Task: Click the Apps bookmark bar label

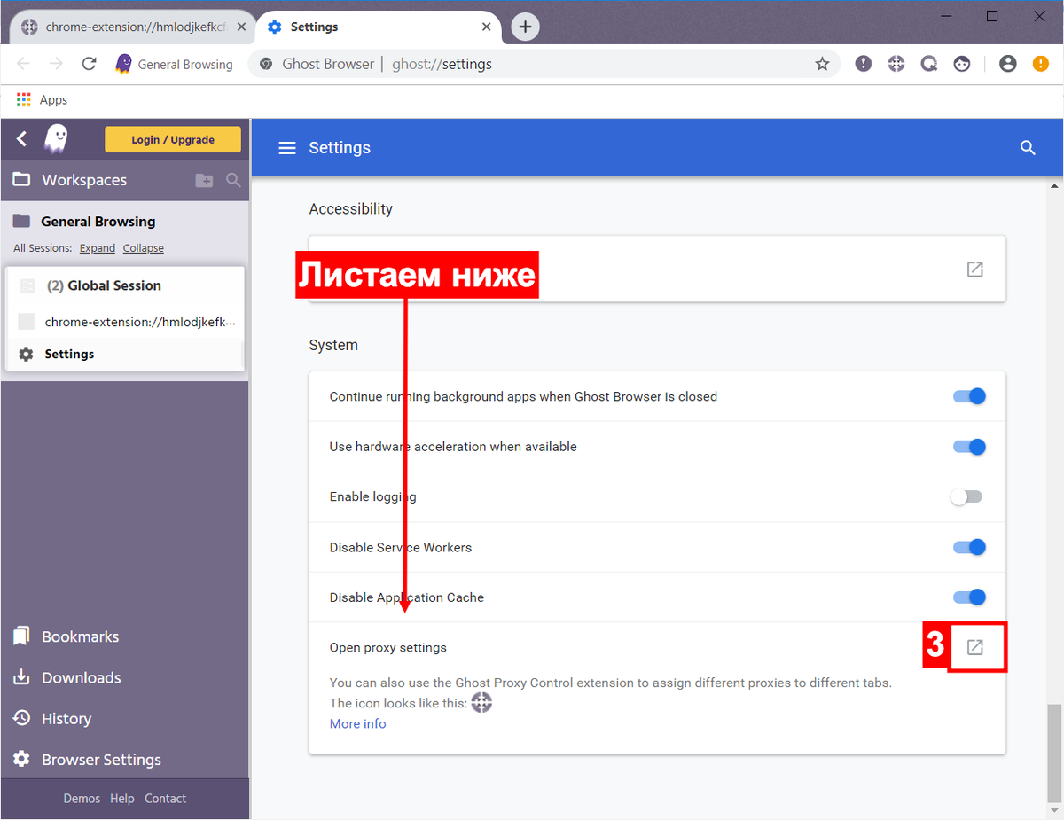Action: (53, 100)
